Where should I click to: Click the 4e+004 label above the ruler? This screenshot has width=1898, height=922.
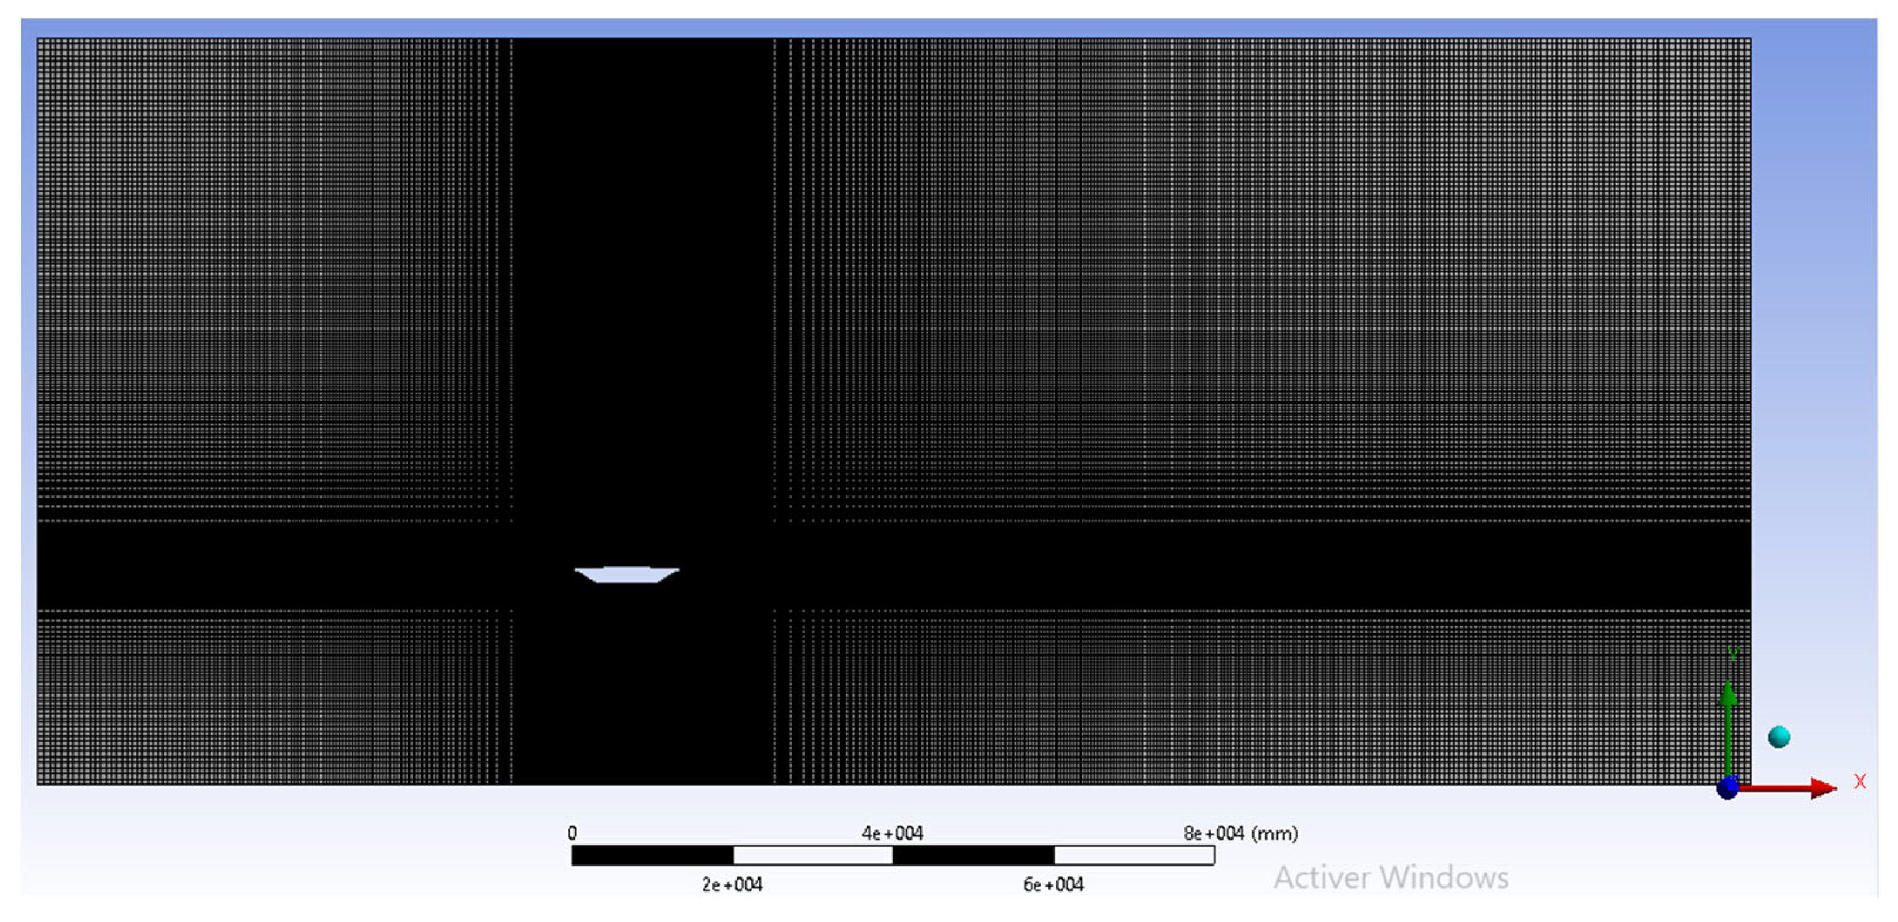[891, 833]
